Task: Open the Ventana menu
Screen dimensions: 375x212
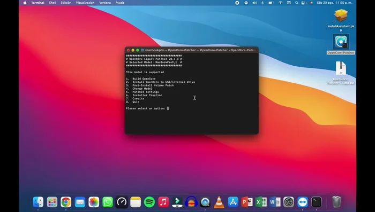Action: (x=105, y=3)
